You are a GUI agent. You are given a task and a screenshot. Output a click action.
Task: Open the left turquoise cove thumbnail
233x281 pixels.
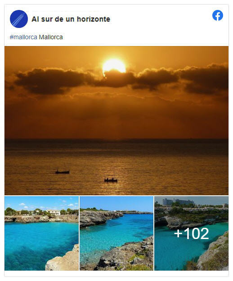tap(41, 233)
